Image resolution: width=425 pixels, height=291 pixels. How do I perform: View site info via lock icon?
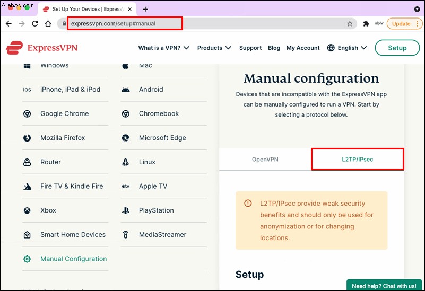pyautogui.click(x=64, y=23)
